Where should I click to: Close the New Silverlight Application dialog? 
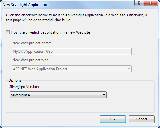[150, 3]
